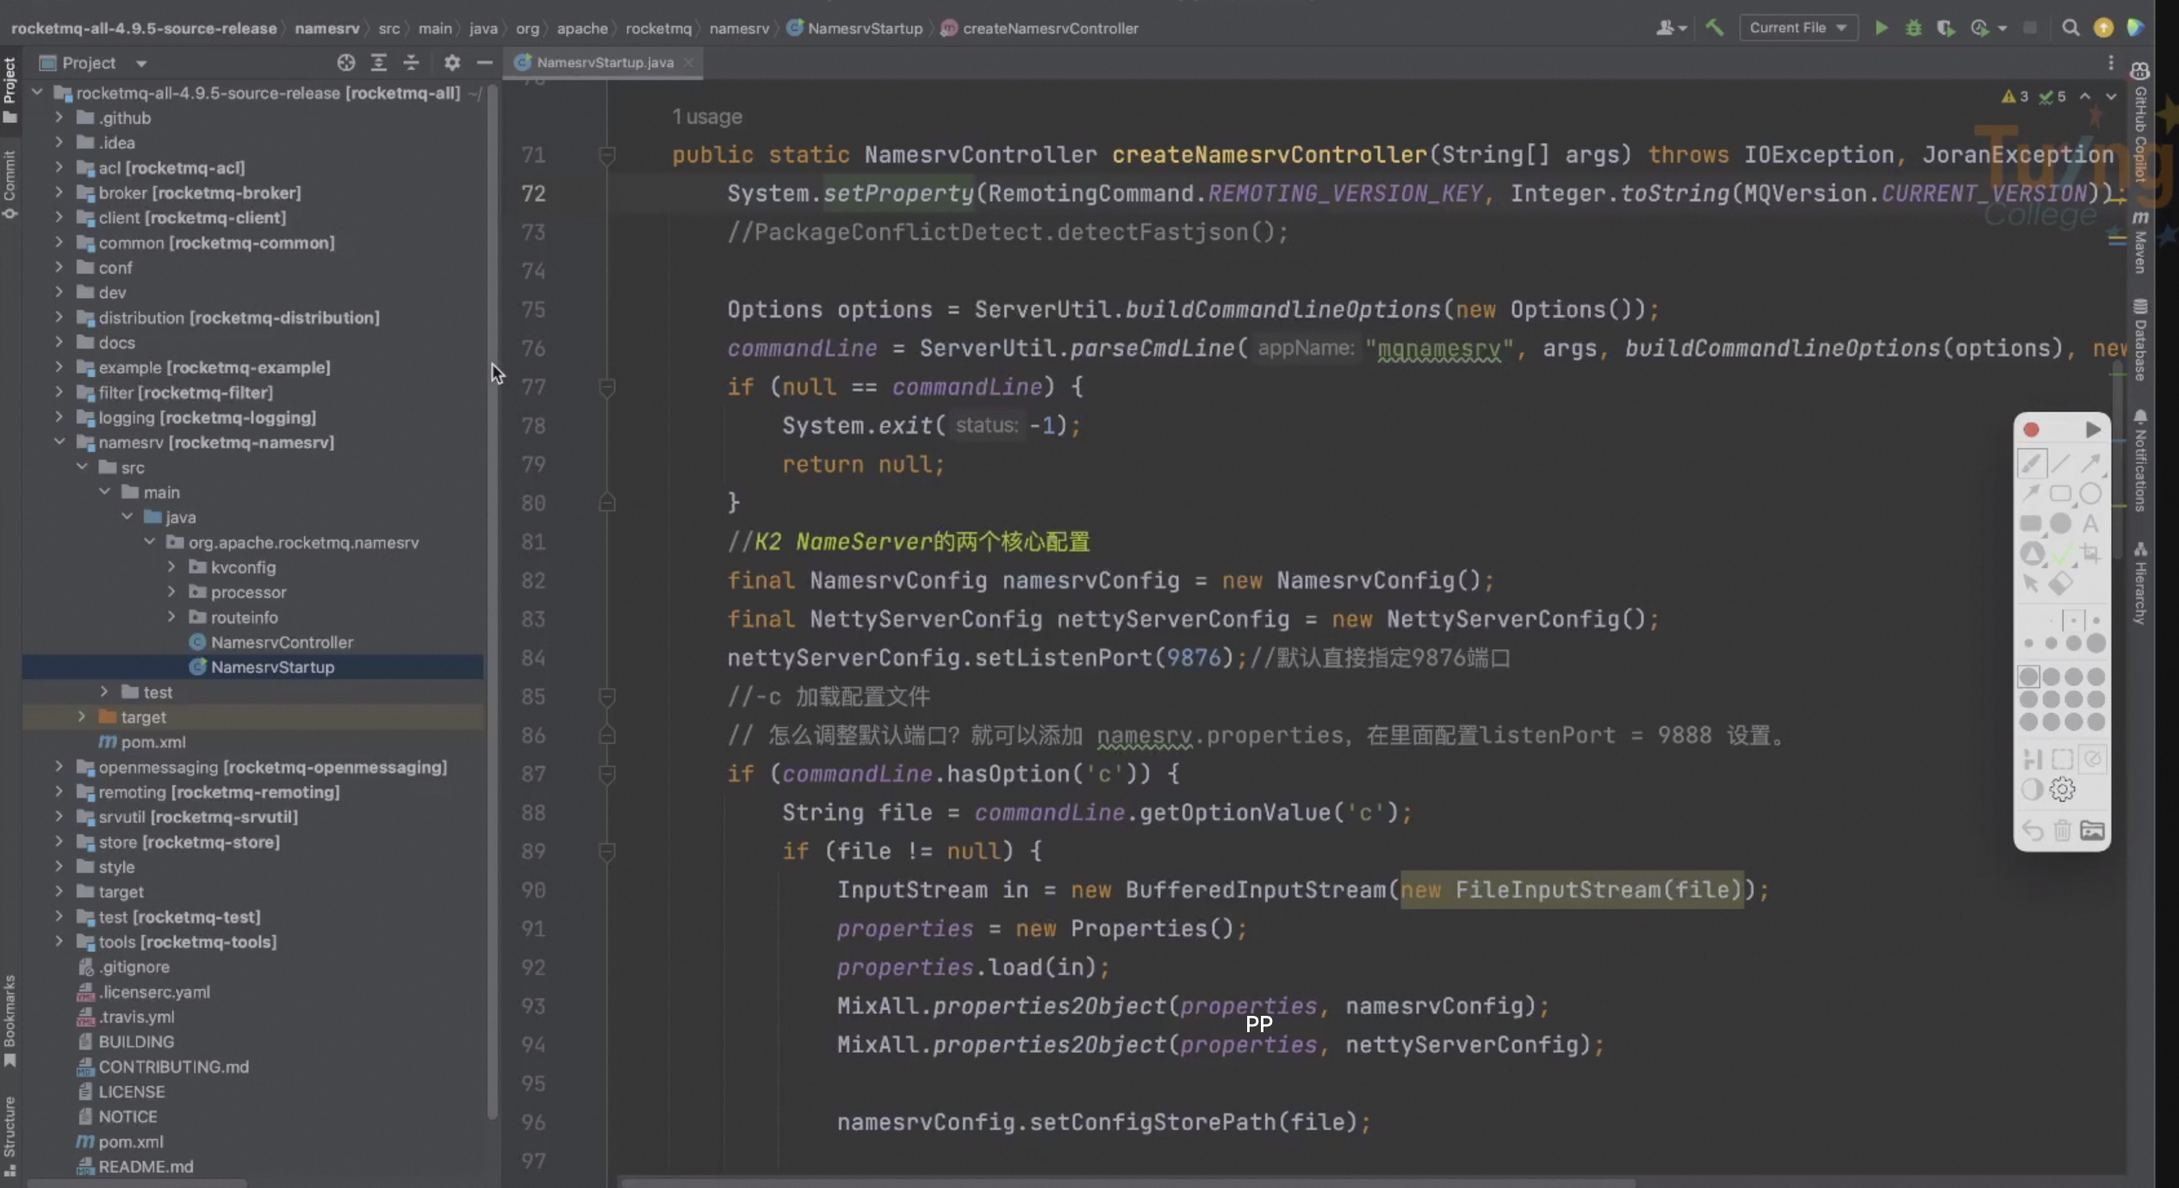
Task: Select the last color dot in bottom color row
Action: 2095,721
